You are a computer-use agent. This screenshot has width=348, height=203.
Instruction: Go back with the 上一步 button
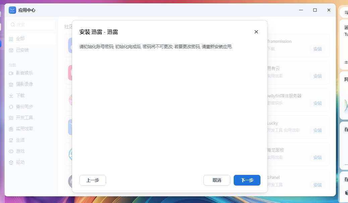coord(93,180)
